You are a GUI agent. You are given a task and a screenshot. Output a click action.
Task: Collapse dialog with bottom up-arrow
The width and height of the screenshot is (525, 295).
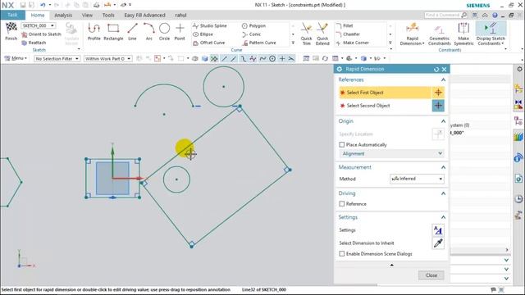click(x=392, y=265)
